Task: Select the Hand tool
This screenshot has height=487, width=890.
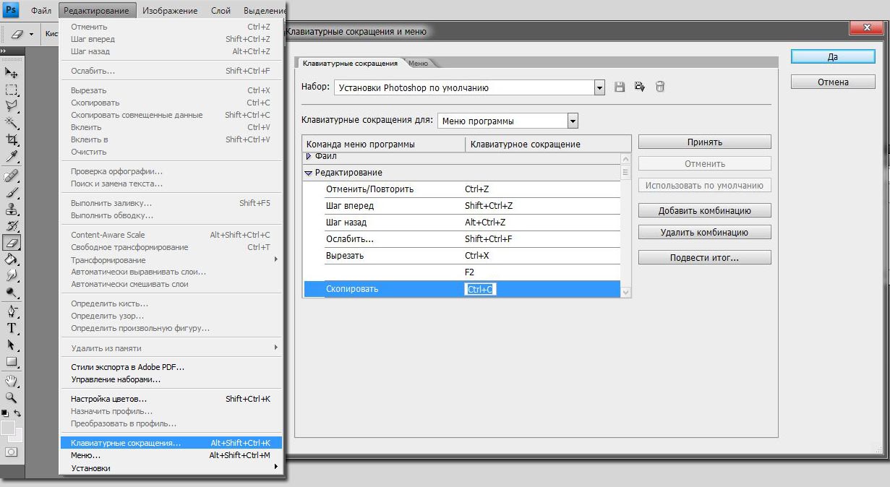Action: coord(12,382)
